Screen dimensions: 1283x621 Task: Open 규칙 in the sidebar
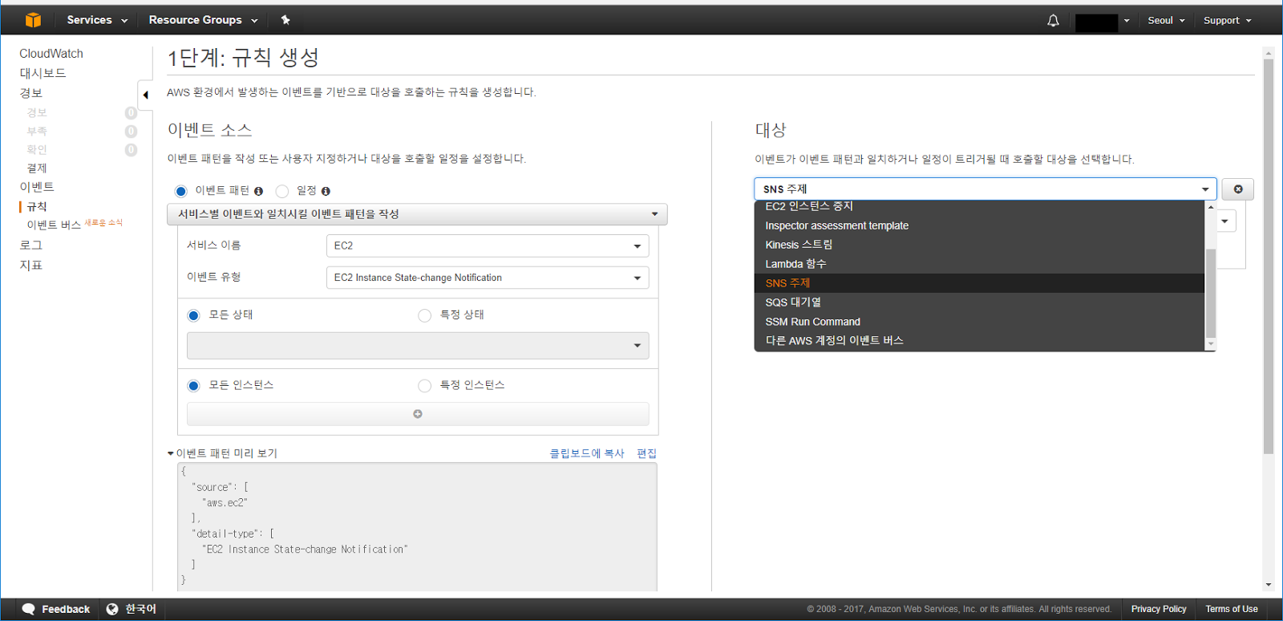(x=37, y=207)
